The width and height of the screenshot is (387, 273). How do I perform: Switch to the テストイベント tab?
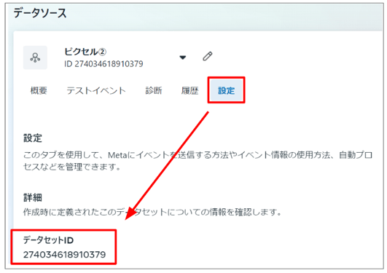96,90
